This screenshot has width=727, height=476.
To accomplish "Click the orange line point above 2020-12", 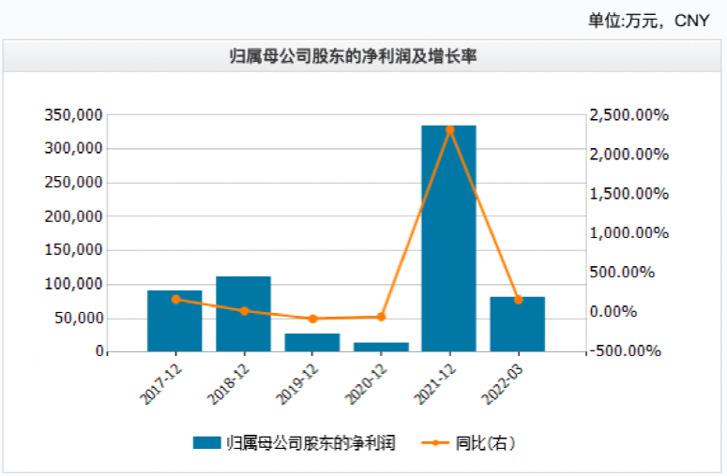I will (381, 317).
